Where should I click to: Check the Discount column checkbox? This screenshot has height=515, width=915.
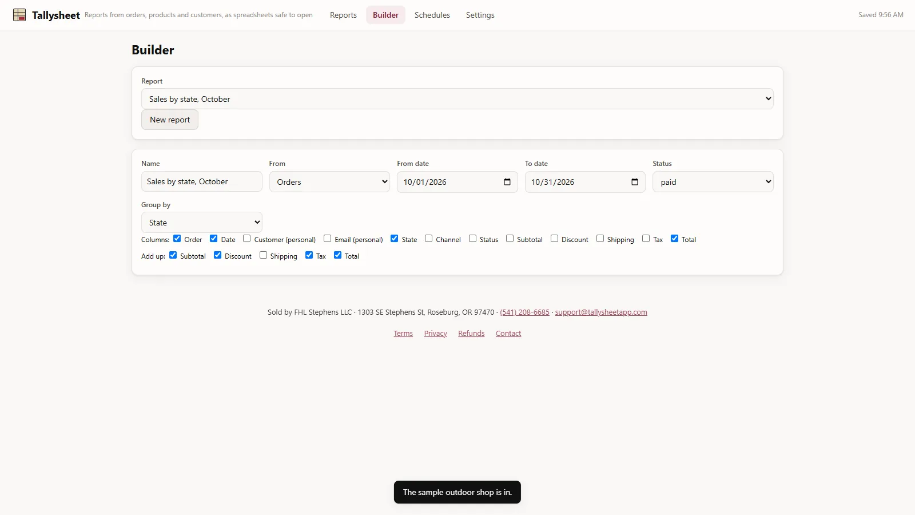pyautogui.click(x=555, y=239)
